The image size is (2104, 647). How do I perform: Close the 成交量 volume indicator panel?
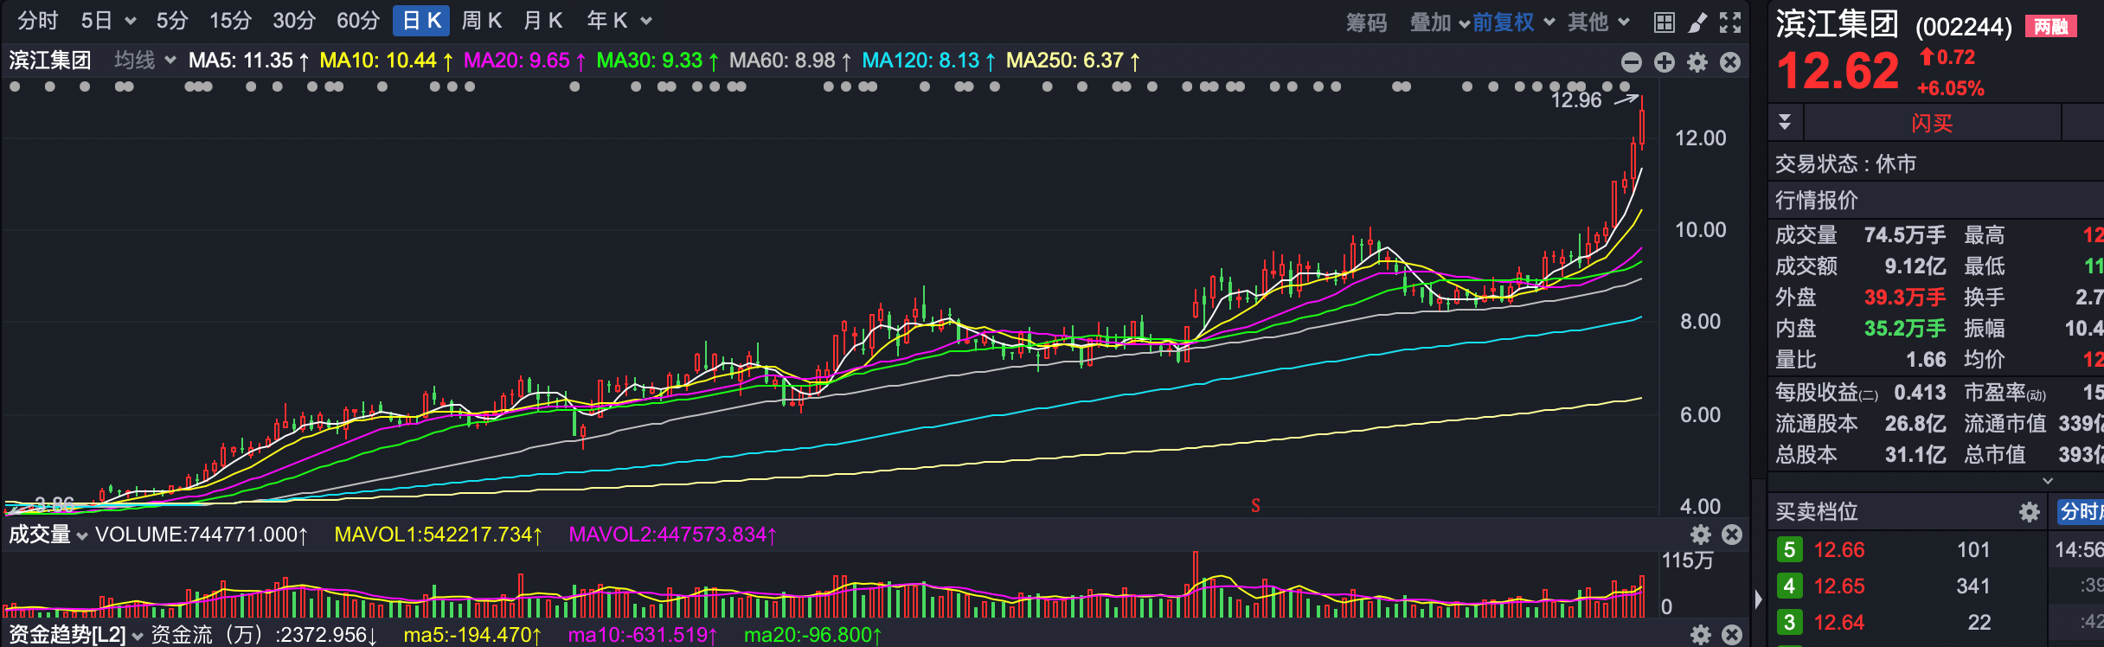point(1732,535)
